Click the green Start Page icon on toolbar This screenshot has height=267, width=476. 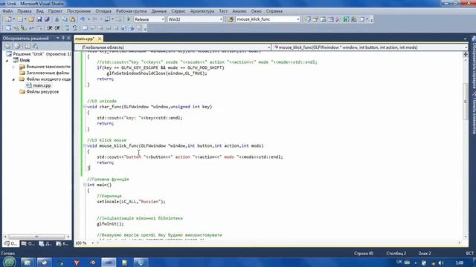pyautogui.click(x=346, y=19)
